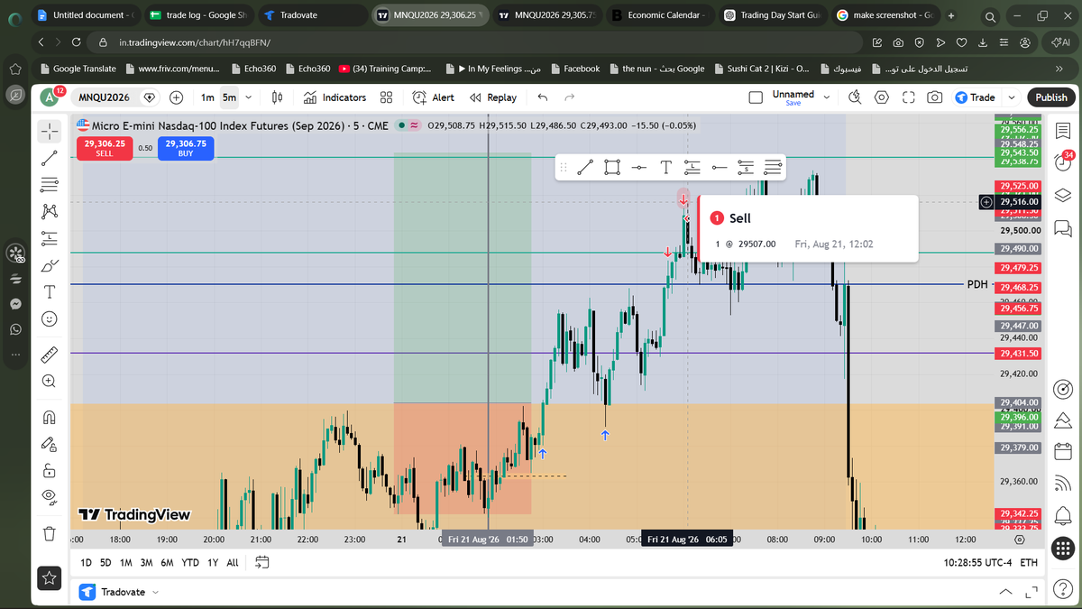Click the trash icon to remove objects

coord(50,533)
